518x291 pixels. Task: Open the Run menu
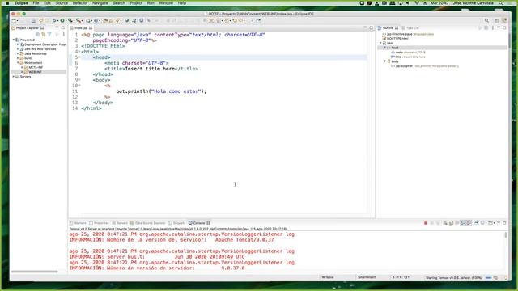(151, 3)
